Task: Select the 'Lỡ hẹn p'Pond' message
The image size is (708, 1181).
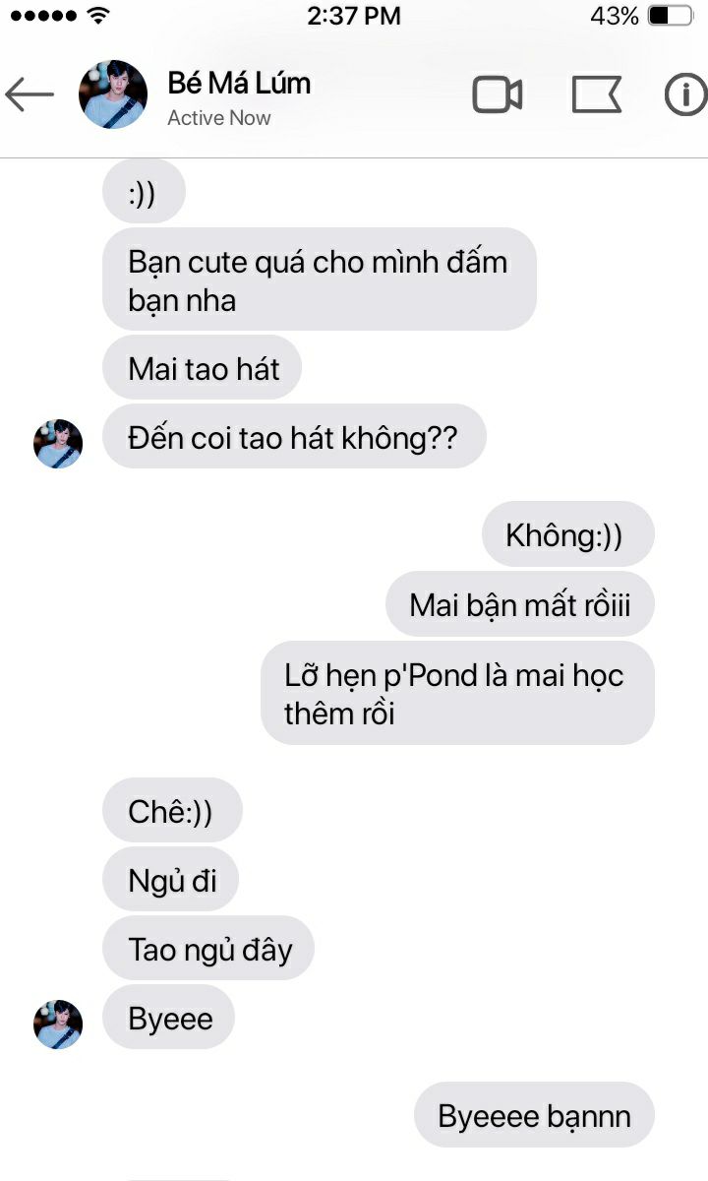Action: pyautogui.click(x=457, y=693)
